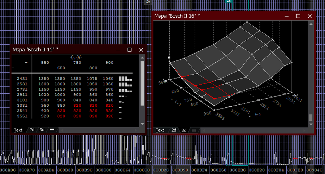Screen dimensions: 325x174
Task: Click right arrow of left window horizontal scrollbar
Action: coord(136,130)
